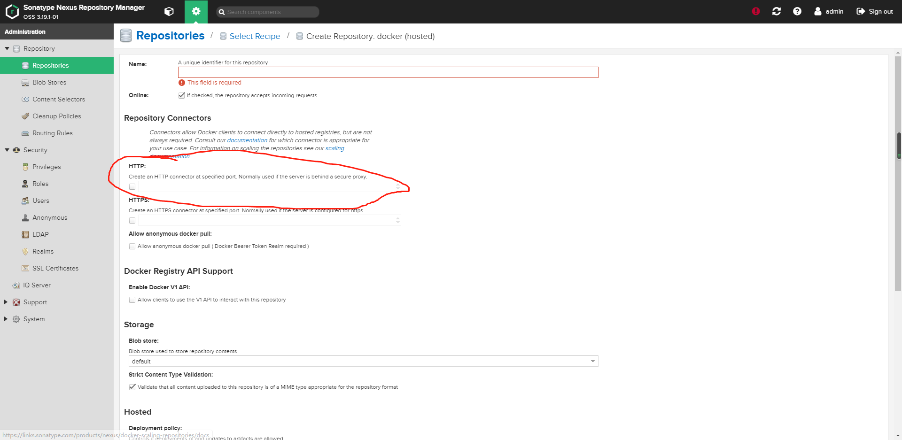This screenshot has width=902, height=440.
Task: Enable the HTTP connector checkbox
Action: click(x=132, y=187)
